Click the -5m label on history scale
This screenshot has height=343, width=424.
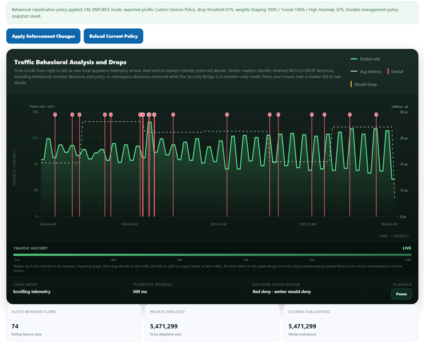tap(16, 260)
